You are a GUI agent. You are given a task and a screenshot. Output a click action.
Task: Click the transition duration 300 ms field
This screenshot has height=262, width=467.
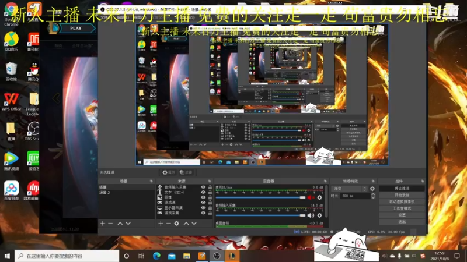point(355,196)
